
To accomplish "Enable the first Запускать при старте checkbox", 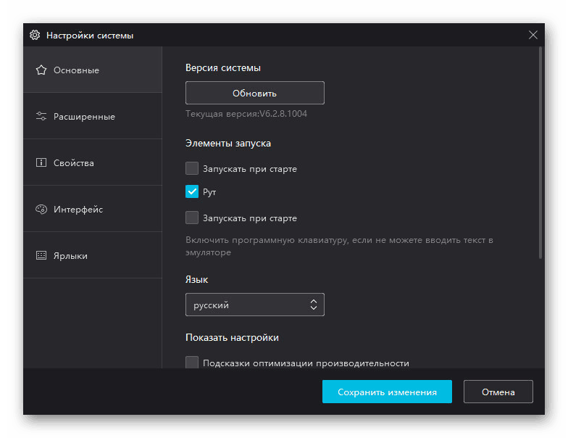I will pos(192,169).
